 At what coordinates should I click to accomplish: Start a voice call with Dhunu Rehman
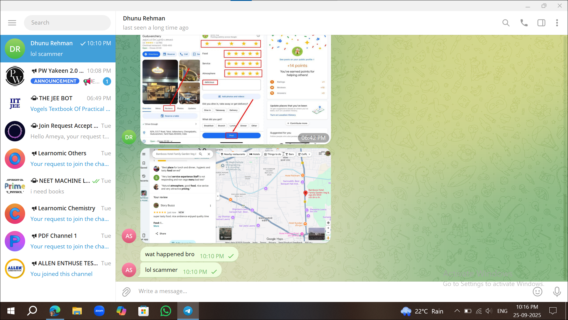(524, 23)
